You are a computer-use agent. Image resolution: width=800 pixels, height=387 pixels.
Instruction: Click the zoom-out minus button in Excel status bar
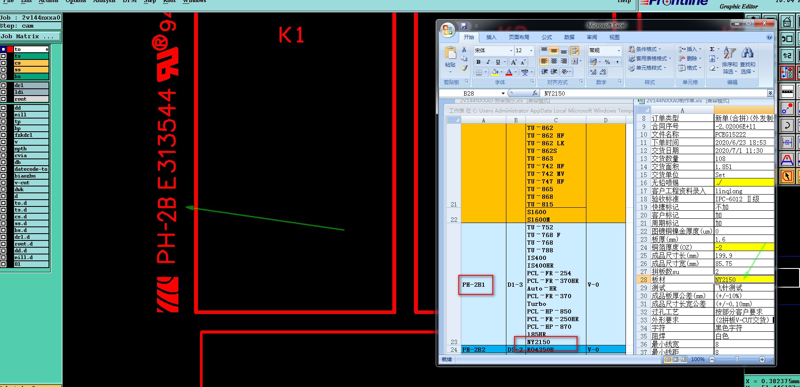pyautogui.click(x=712, y=359)
